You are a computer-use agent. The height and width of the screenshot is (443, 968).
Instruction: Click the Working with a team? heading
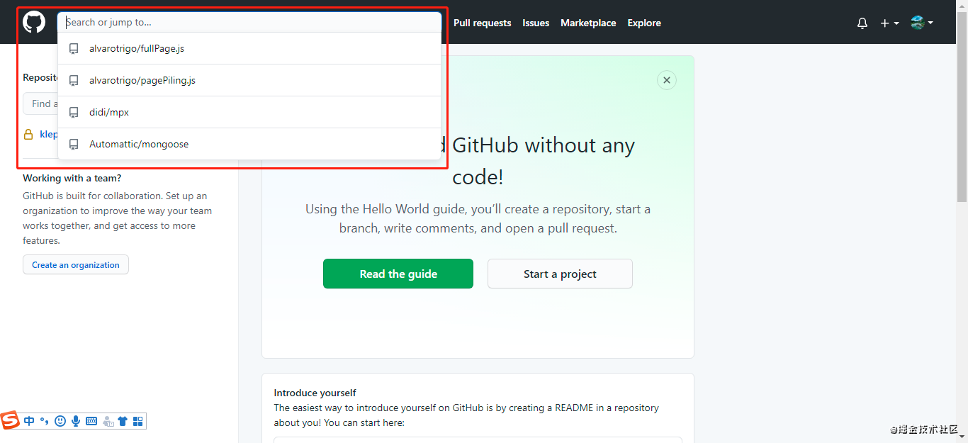point(72,178)
